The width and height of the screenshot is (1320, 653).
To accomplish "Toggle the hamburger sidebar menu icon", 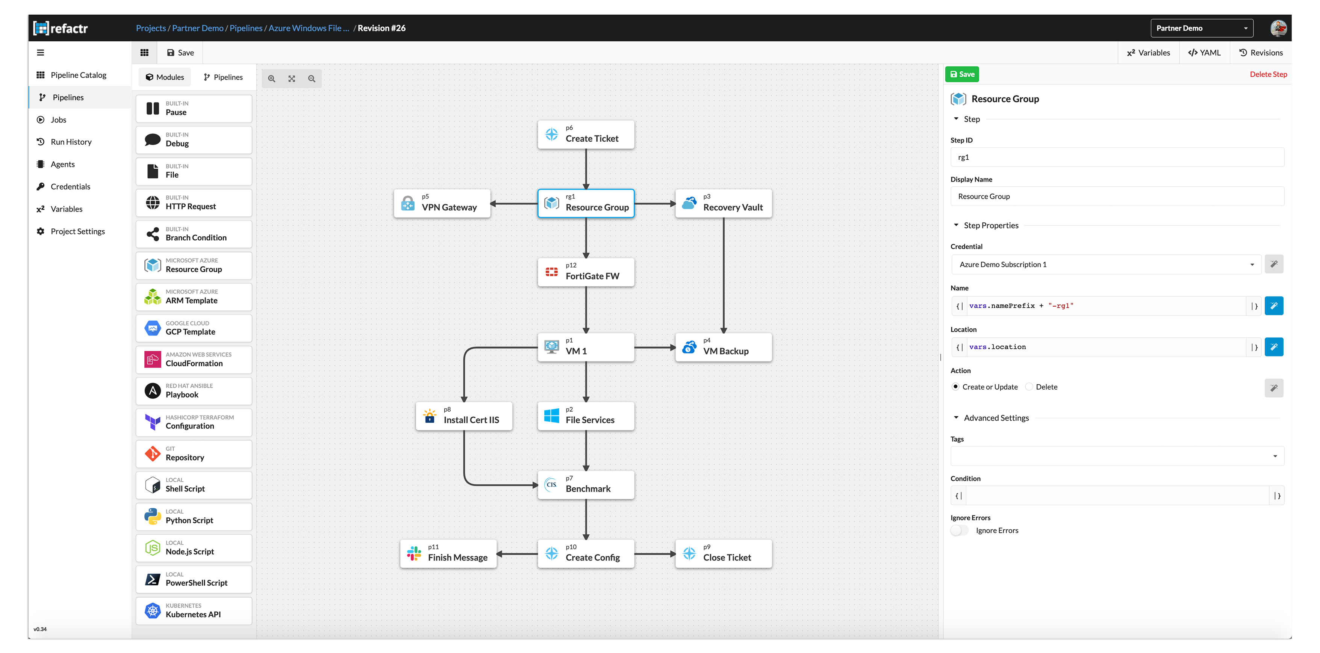I will pyautogui.click(x=41, y=52).
